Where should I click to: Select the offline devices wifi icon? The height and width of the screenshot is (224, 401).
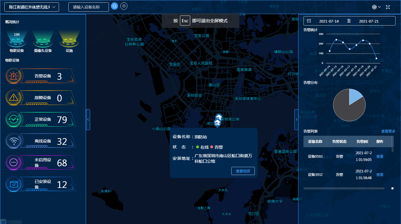click(14, 141)
